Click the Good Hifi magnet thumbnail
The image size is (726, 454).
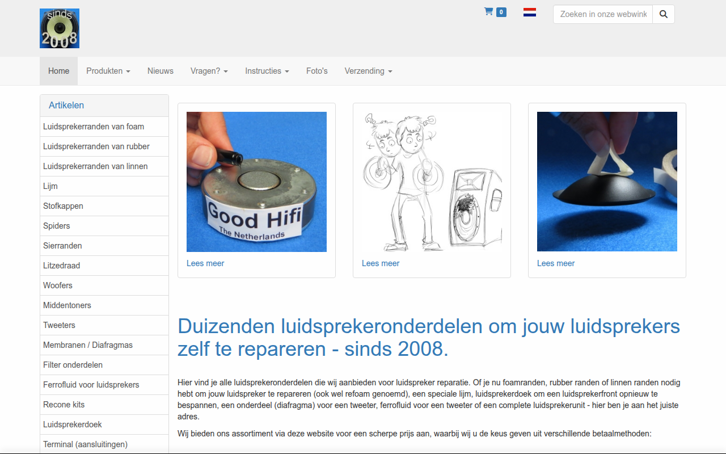point(256,182)
